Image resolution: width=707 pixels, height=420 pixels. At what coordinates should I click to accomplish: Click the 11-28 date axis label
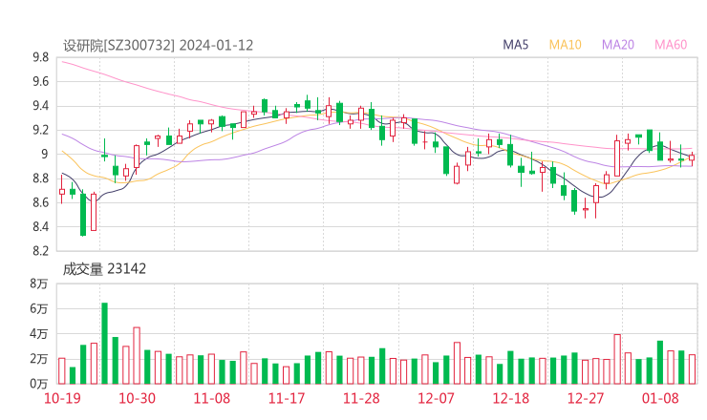click(x=361, y=398)
